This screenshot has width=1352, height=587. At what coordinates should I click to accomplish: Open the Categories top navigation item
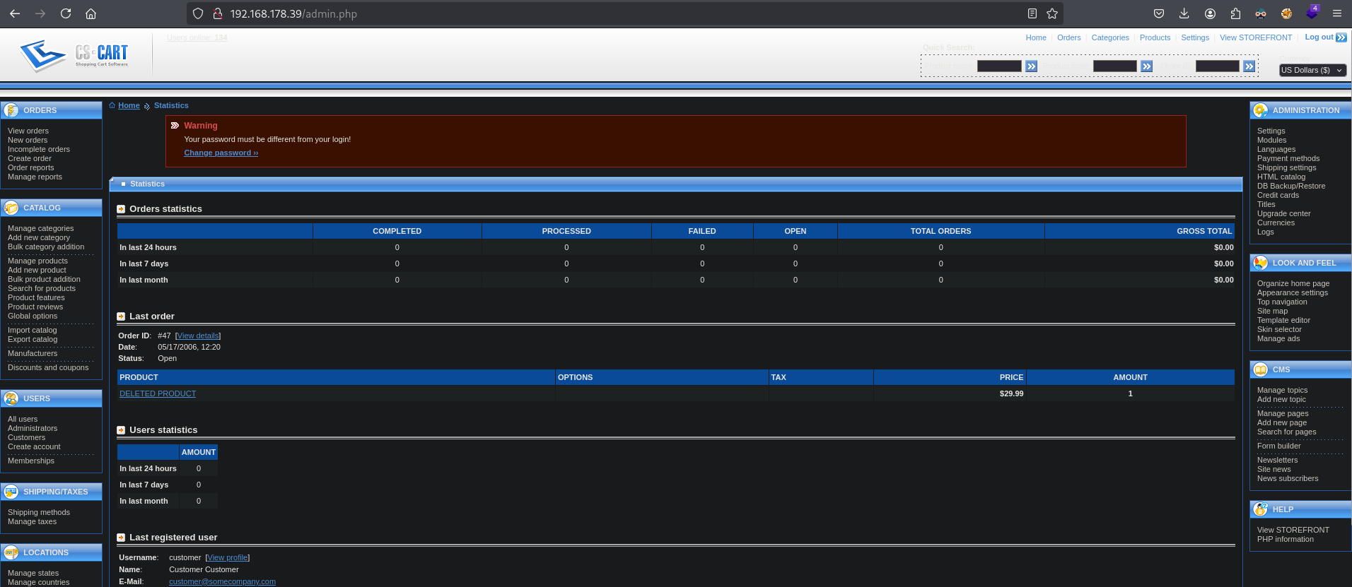(1109, 37)
